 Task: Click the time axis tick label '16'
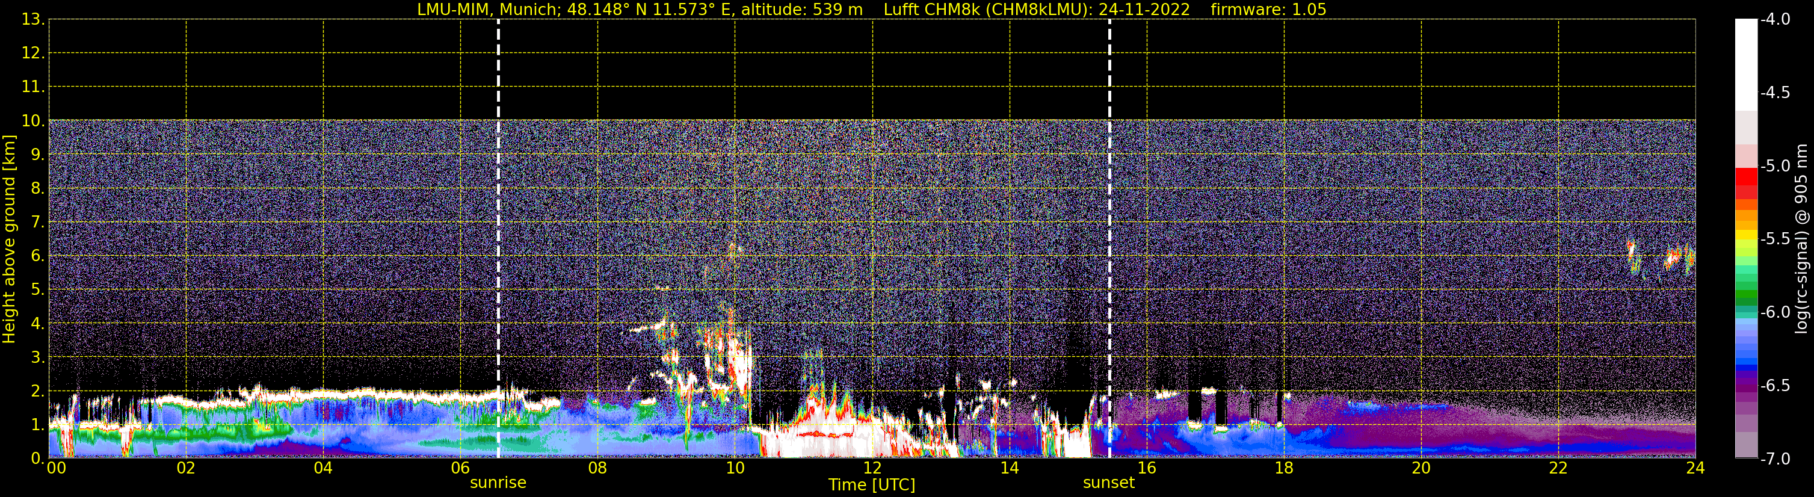point(1147,468)
